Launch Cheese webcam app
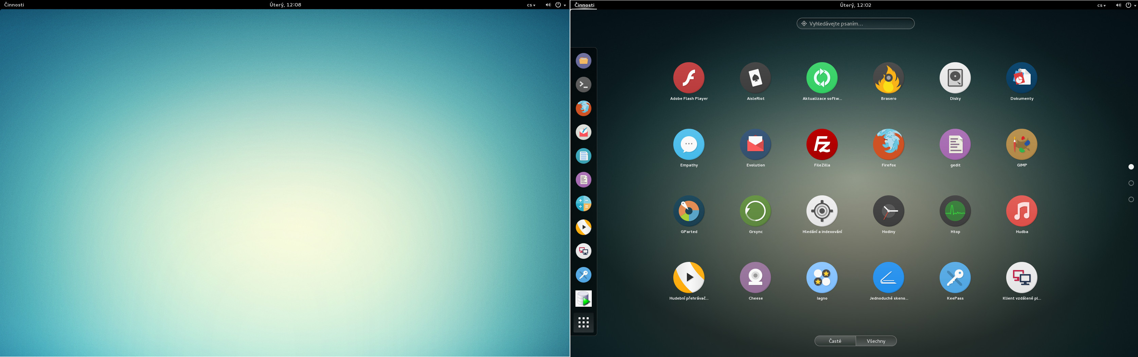 (755, 278)
